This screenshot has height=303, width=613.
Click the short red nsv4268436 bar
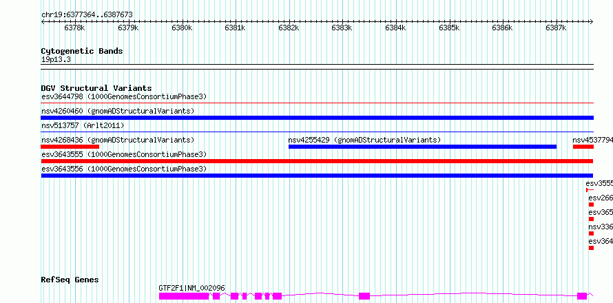[70, 147]
